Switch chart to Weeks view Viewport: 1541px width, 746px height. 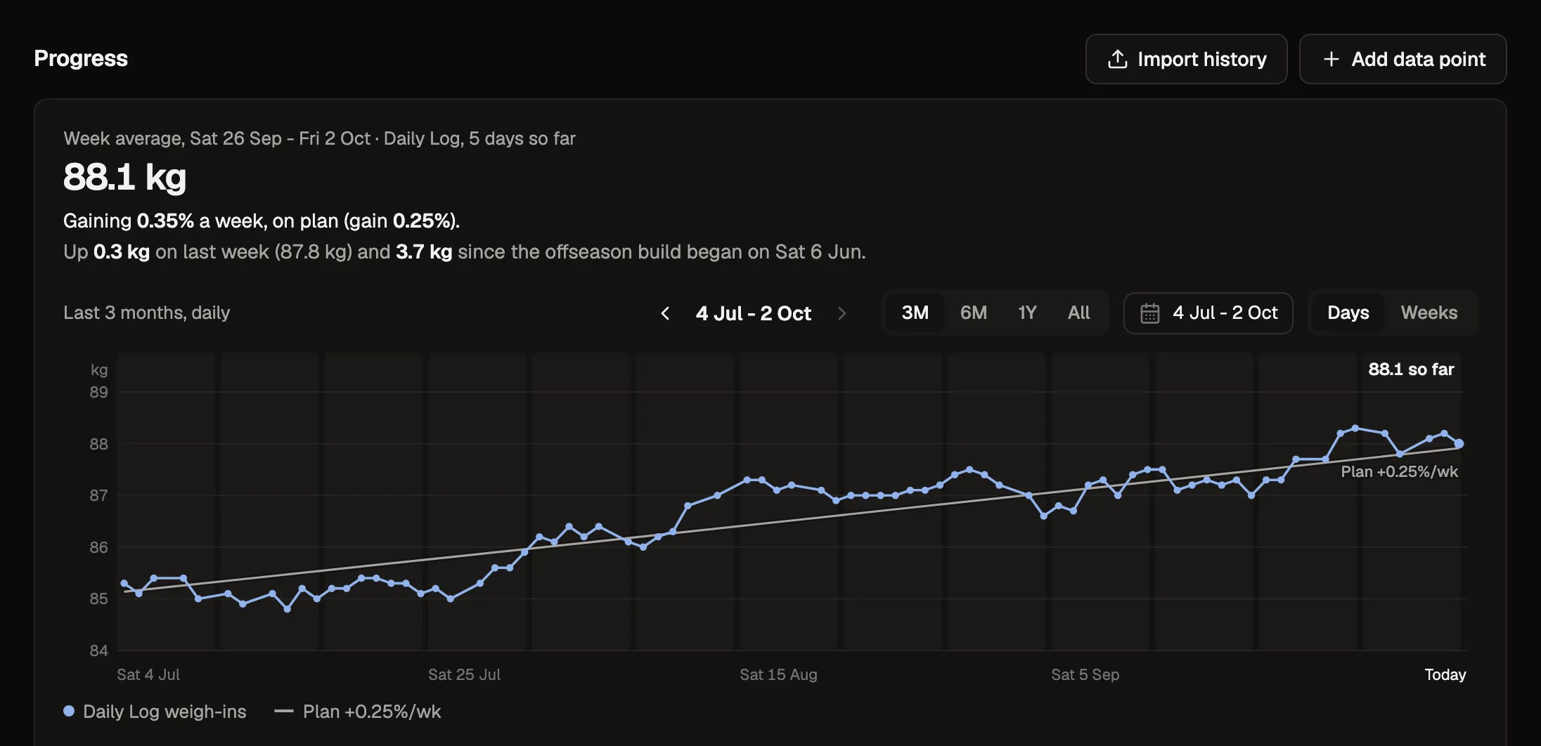[1429, 313]
